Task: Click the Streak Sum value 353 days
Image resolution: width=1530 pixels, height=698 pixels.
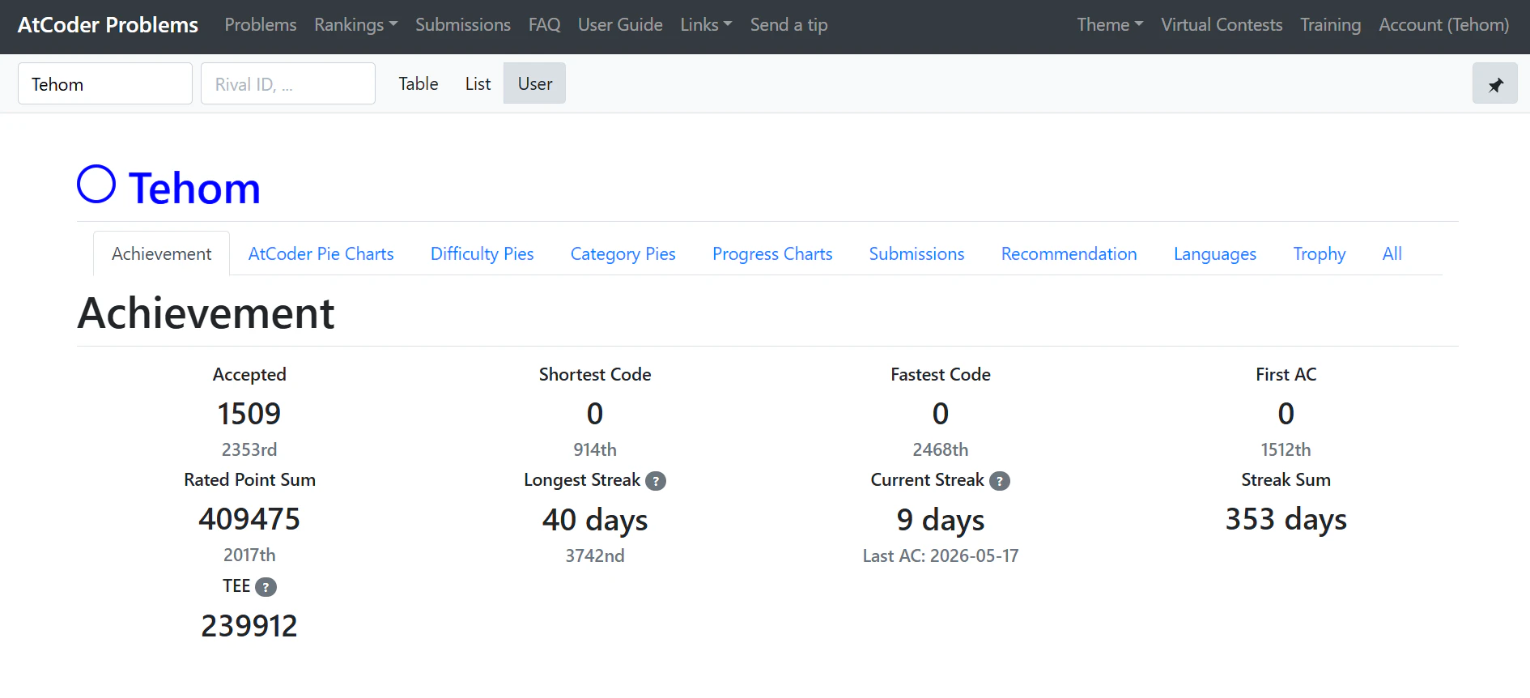Action: click(1286, 520)
